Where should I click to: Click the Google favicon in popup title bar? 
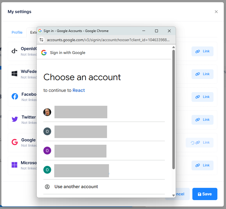click(40, 31)
